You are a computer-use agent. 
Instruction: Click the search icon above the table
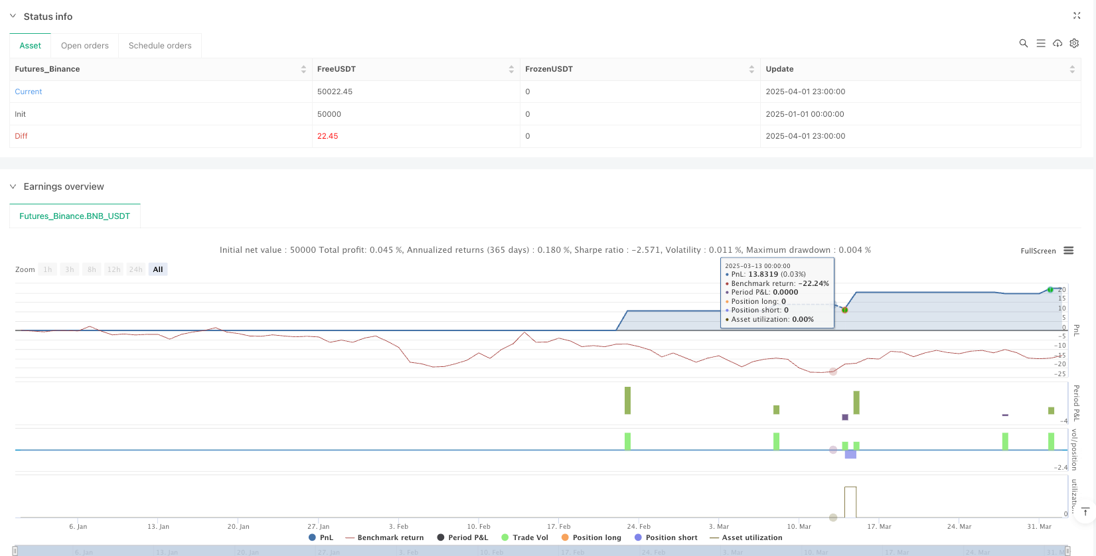pos(1023,43)
